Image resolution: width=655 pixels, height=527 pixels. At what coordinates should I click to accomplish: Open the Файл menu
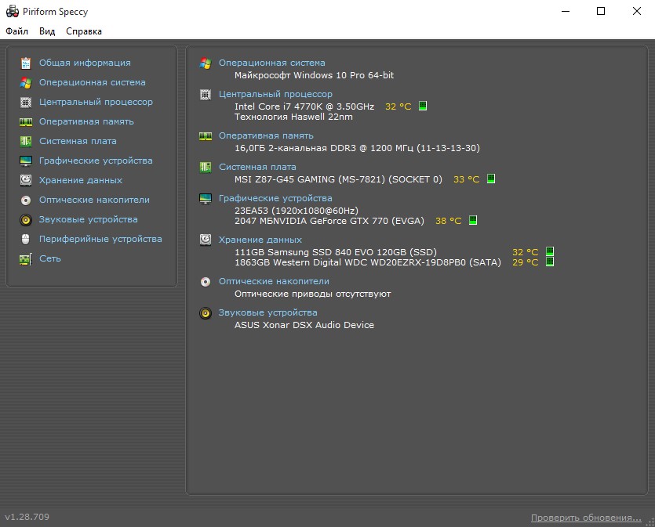[16, 31]
